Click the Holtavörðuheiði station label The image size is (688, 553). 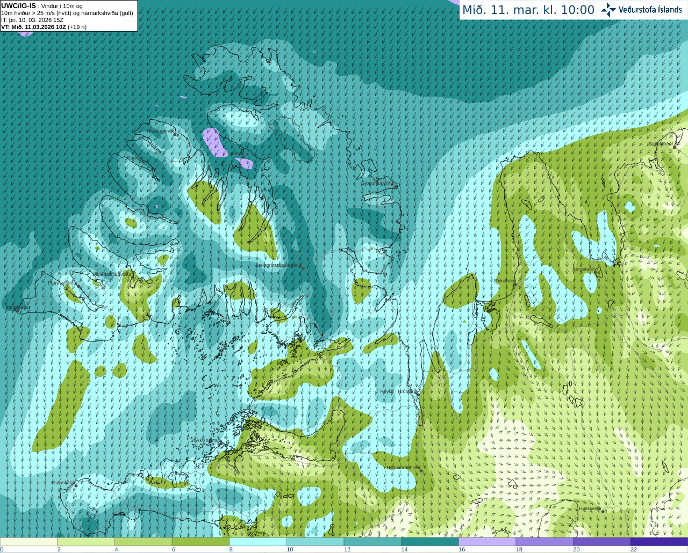[403, 468]
